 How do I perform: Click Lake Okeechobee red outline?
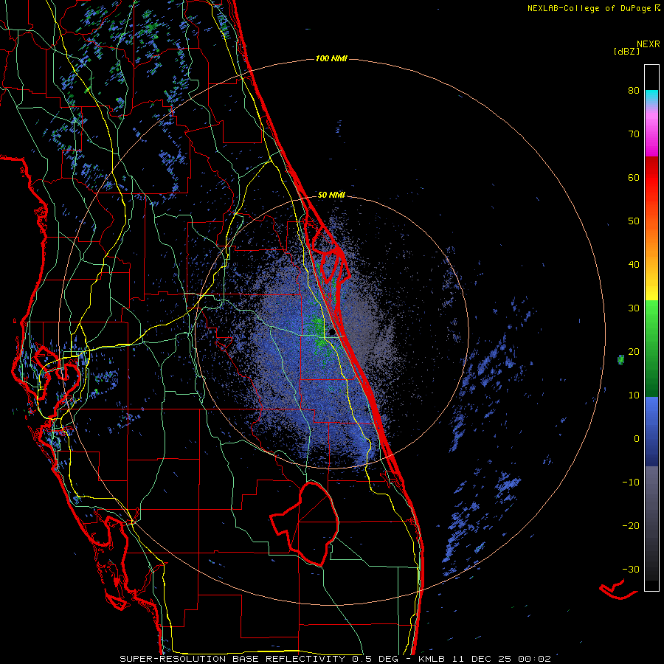coord(304,523)
